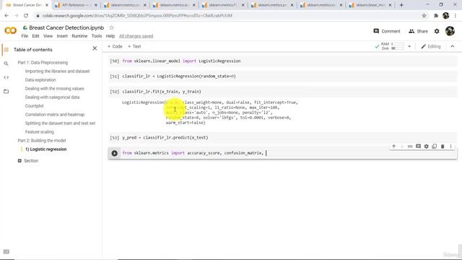
Task: Delete the current cell trash icon
Action: tap(443, 146)
